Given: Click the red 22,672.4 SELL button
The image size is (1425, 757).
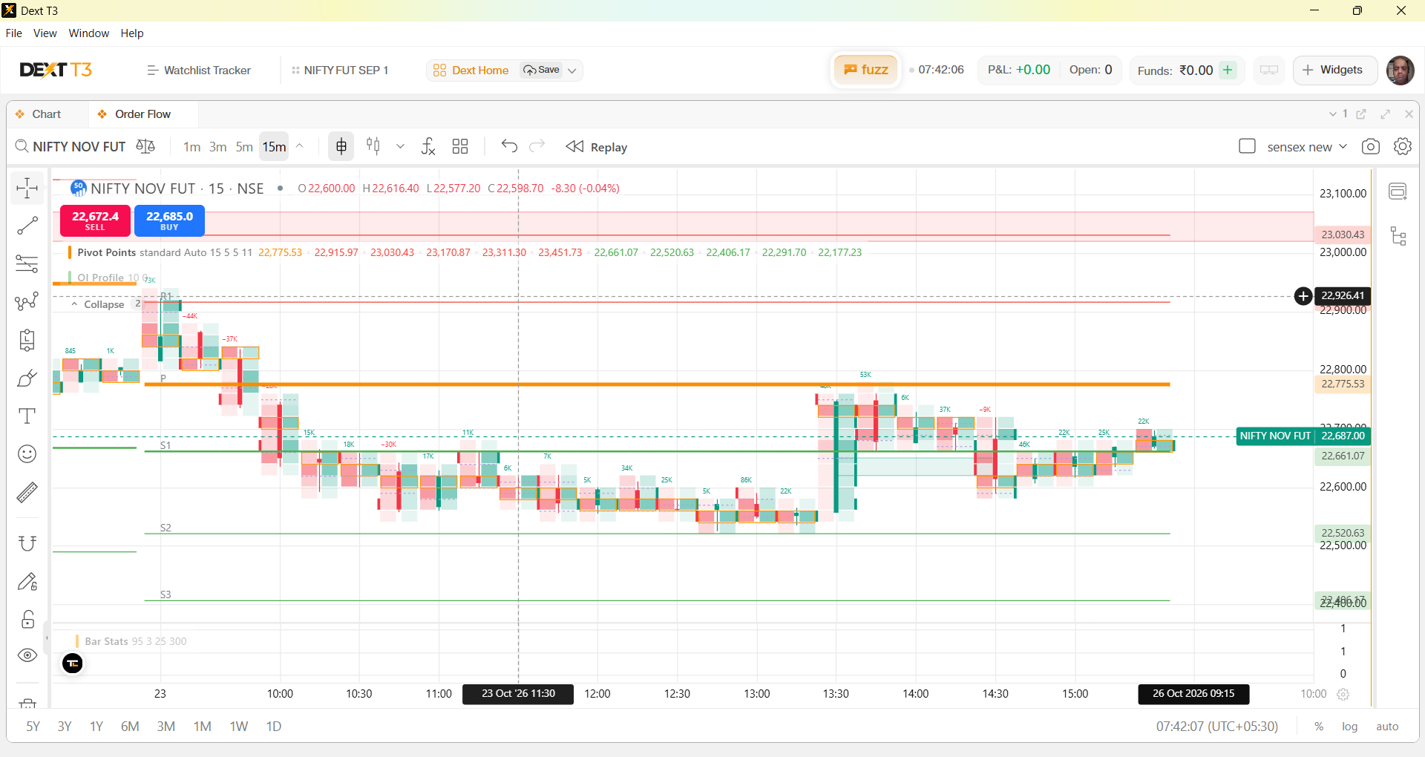Looking at the screenshot, I should pyautogui.click(x=95, y=220).
